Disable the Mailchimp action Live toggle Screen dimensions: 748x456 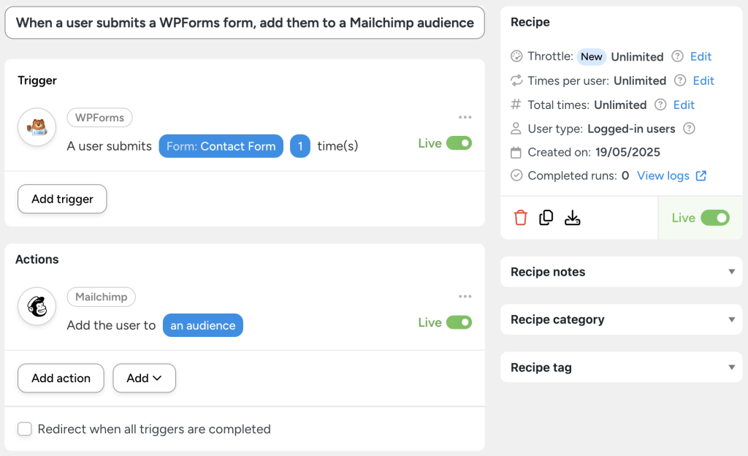459,322
